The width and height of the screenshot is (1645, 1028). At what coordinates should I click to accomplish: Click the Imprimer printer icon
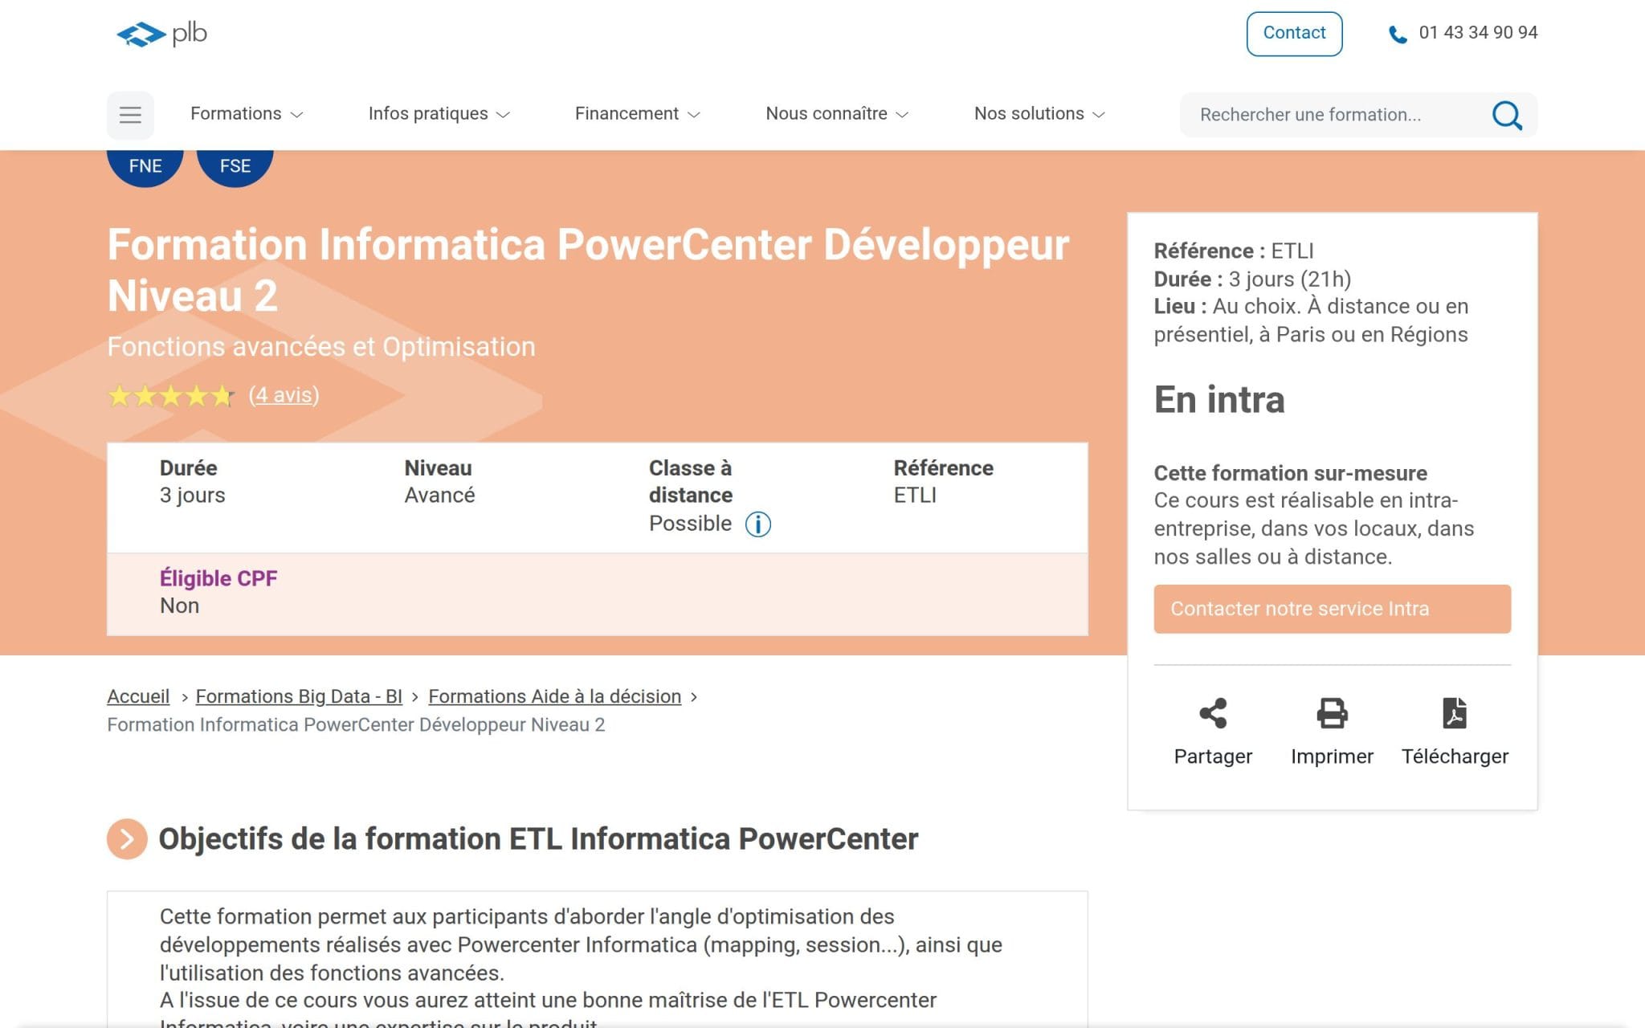[1332, 713]
